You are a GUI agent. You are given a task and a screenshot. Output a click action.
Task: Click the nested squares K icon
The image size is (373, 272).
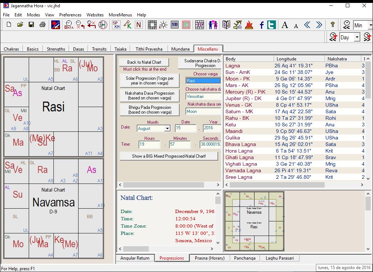click(186, 24)
